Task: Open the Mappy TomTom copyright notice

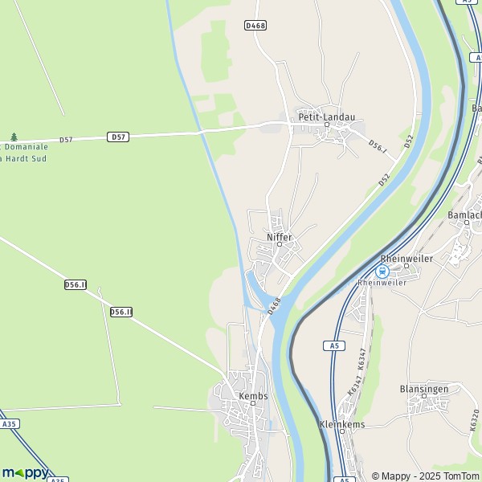Action: [x=425, y=476]
